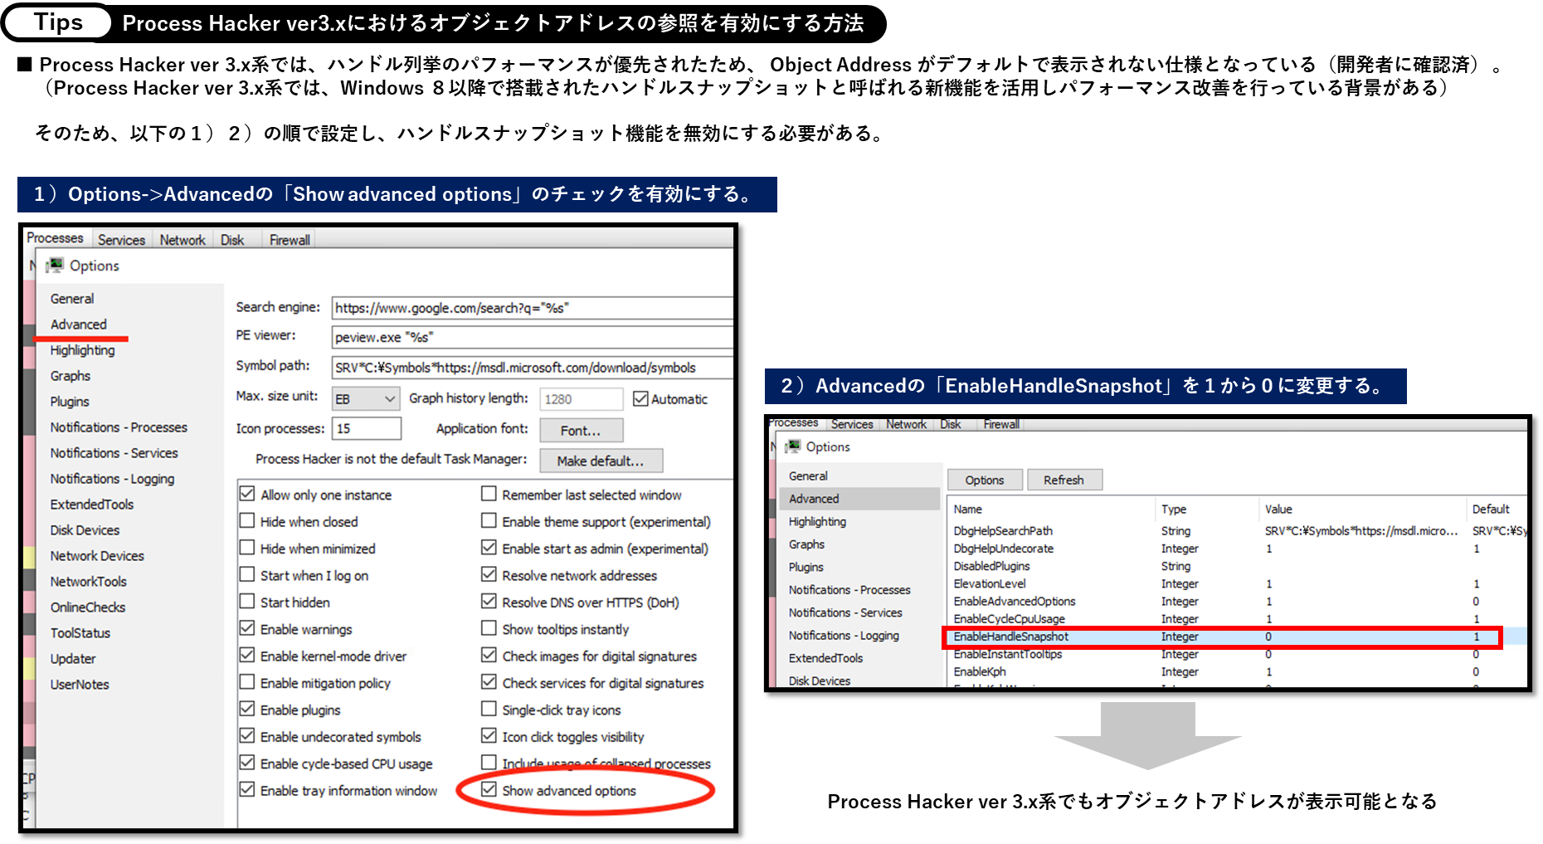Click the Search engine URL field
1543x844 pixels.
pyautogui.click(x=531, y=308)
